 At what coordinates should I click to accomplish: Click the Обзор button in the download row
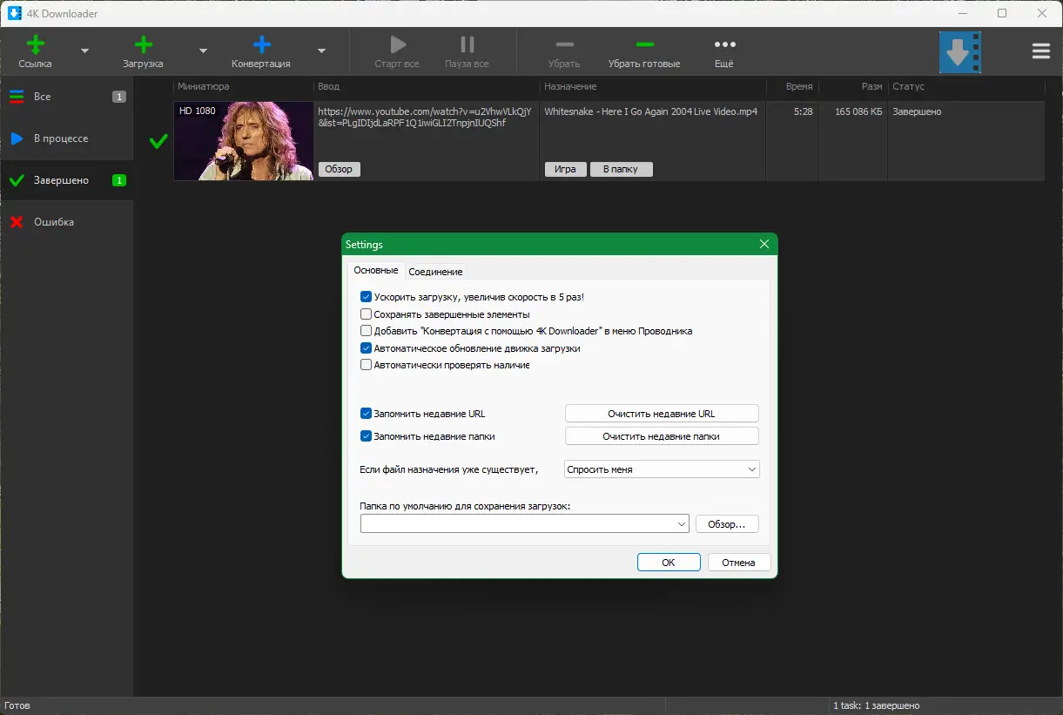point(339,169)
